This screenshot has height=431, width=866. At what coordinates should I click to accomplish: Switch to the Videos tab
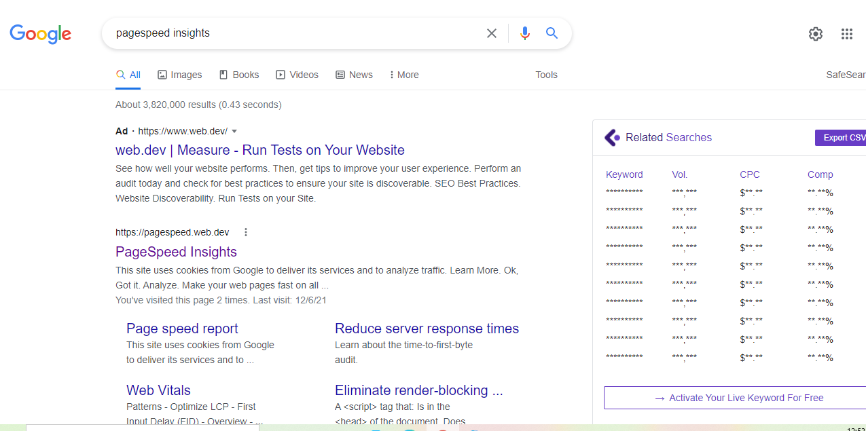297,75
